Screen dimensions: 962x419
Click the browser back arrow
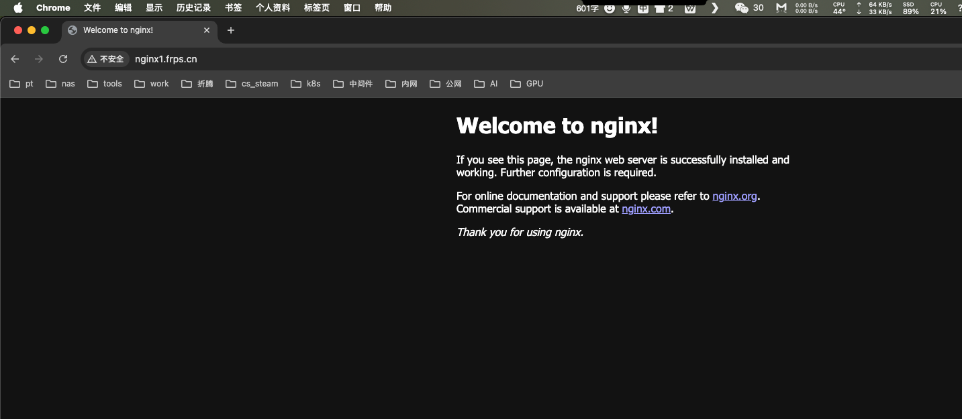click(15, 59)
